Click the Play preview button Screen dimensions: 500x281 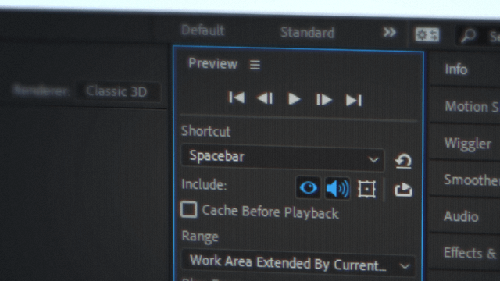294,99
